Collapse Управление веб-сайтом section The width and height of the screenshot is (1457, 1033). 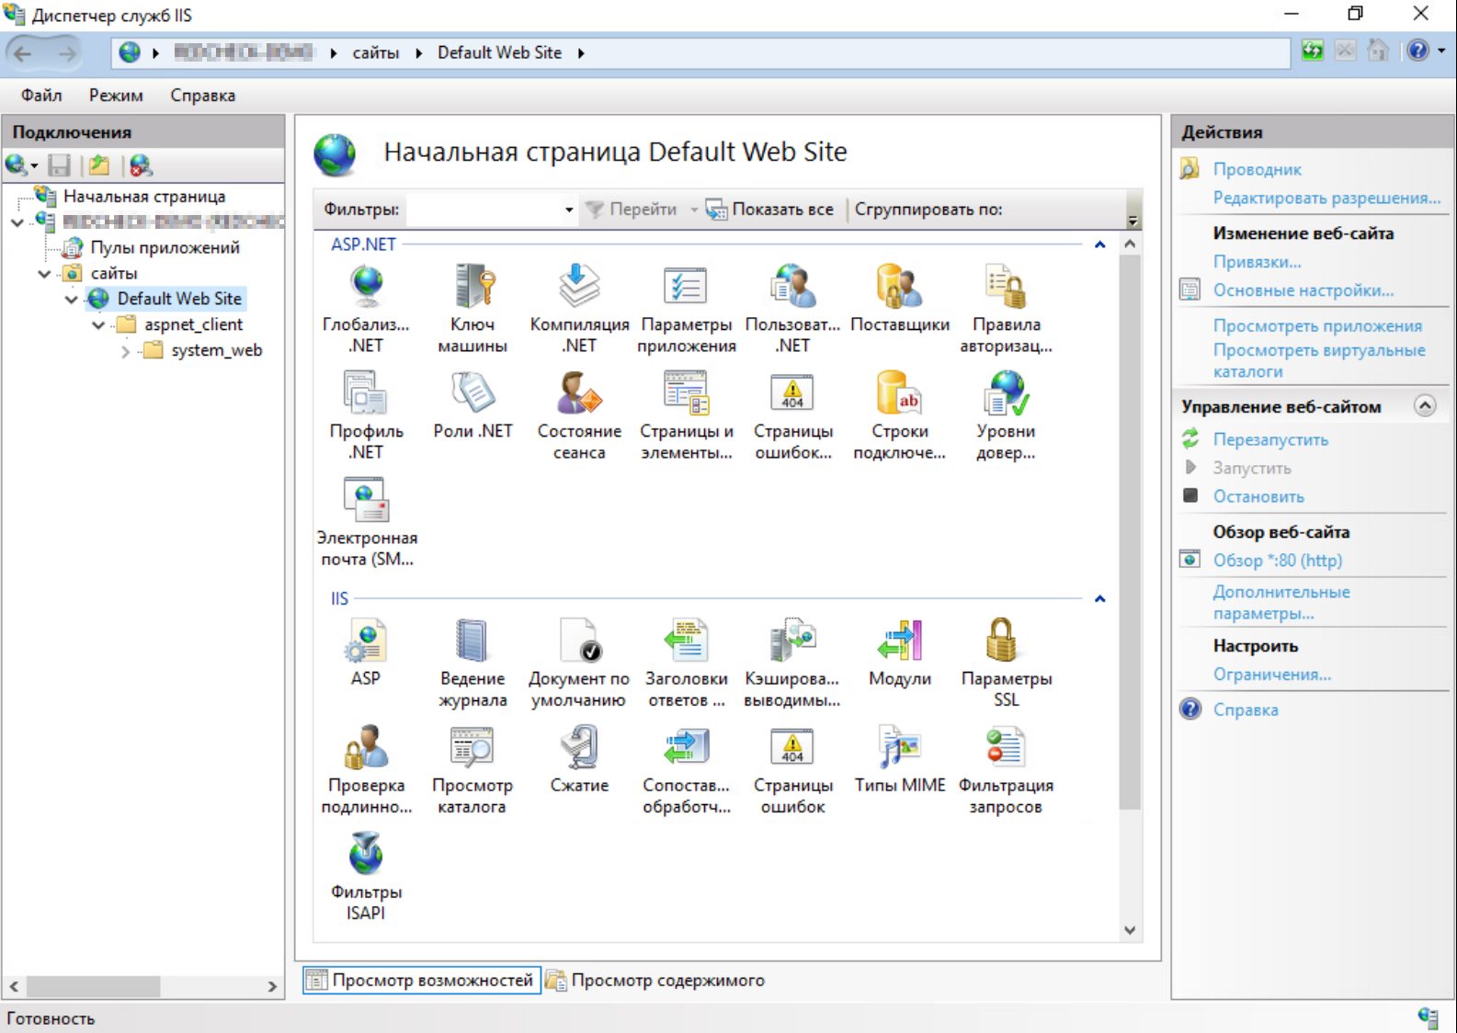[x=1425, y=406]
